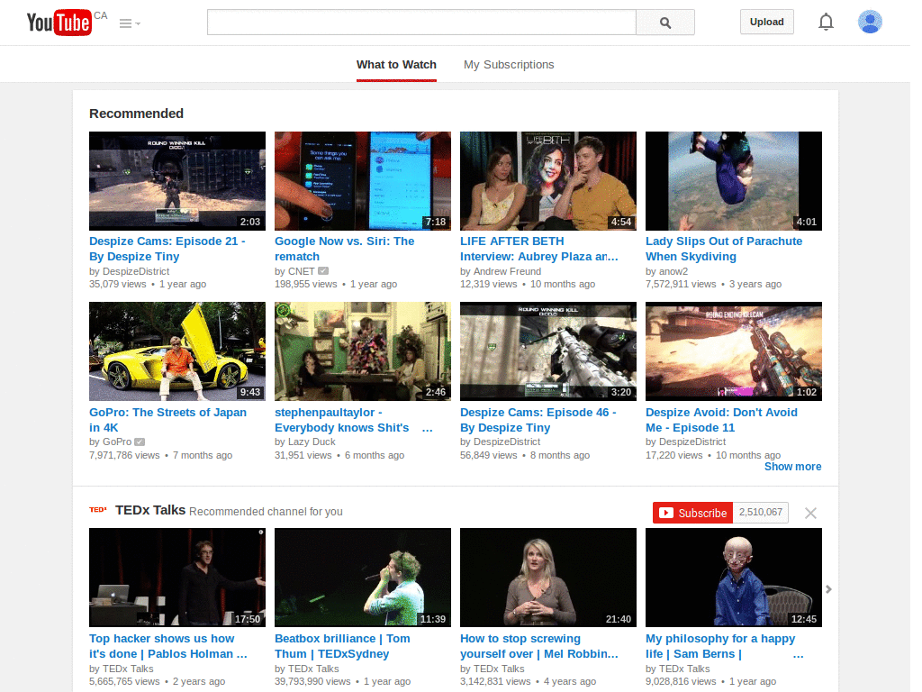The width and height of the screenshot is (922, 692).
Task: Open GoPro Streets of Japan thumbnail
Action: coord(177,351)
